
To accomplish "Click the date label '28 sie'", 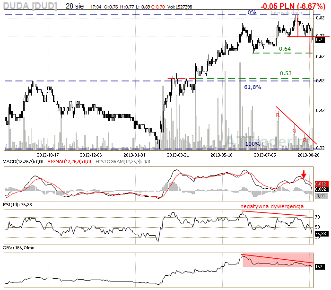I will (x=75, y=6).
